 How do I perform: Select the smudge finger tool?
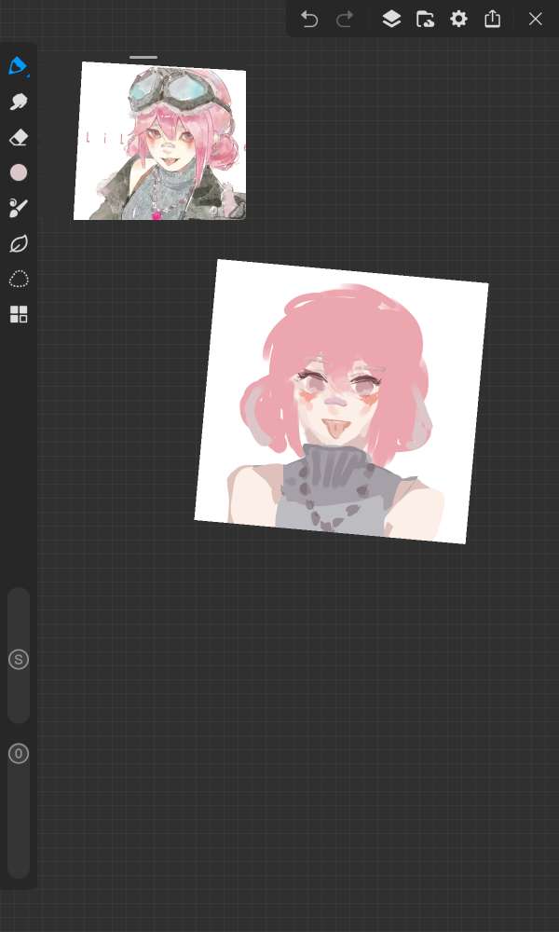point(19,102)
